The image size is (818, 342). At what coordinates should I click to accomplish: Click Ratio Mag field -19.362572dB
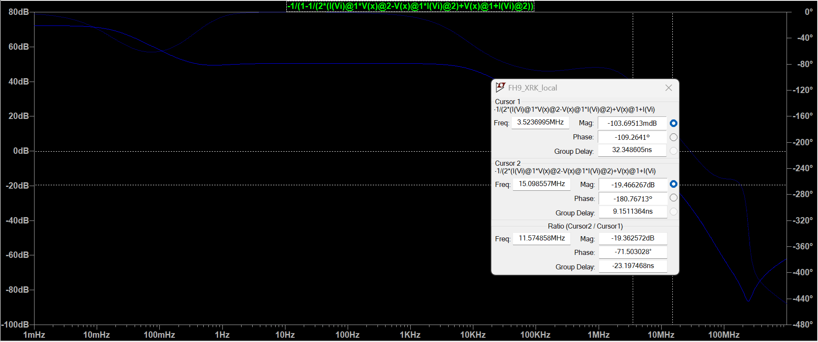tap(633, 238)
